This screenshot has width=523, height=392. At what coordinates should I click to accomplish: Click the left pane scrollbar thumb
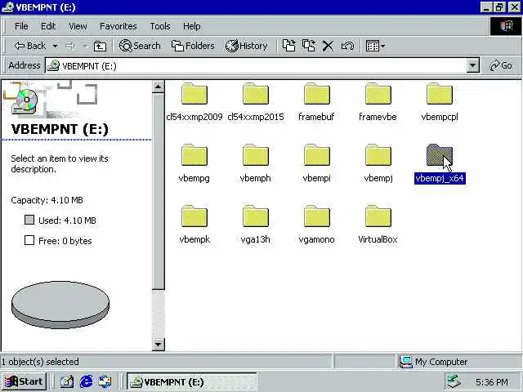point(158,191)
